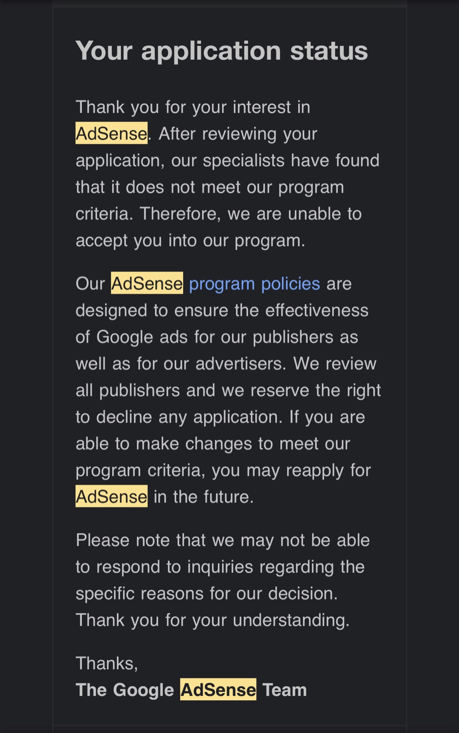Click the line "program criteria, you may reapply for"

(223, 470)
